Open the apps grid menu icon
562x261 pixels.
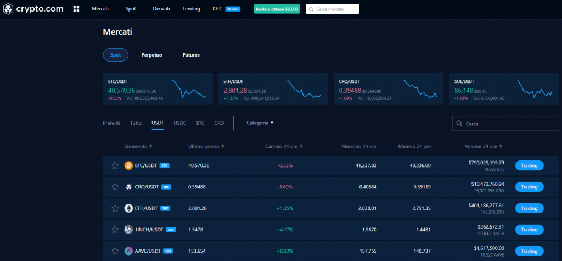(76, 9)
